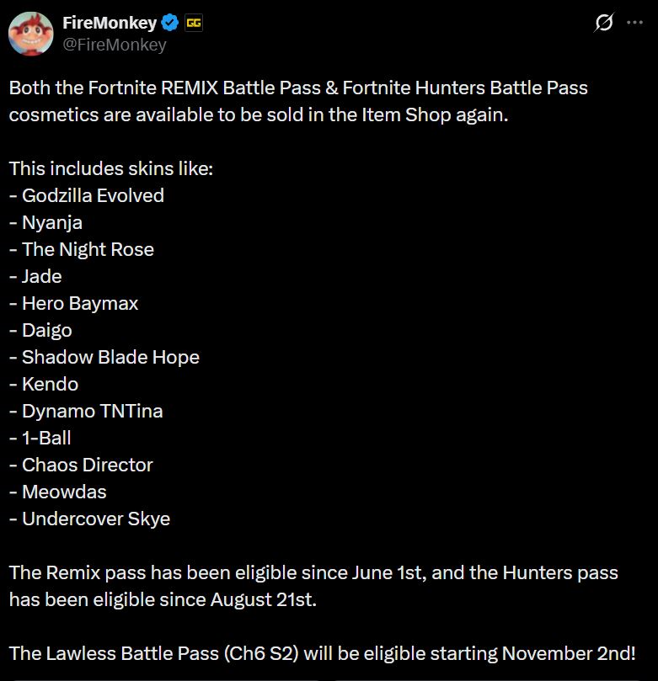Click 'The Night Rose' text line
Viewport: 658px width, 681px height.
pyautogui.click(x=82, y=250)
